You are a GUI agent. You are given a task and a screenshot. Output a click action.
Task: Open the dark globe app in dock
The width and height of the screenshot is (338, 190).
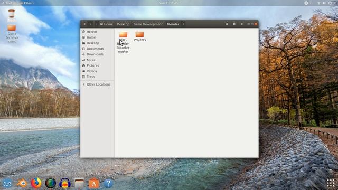[x=51, y=183]
